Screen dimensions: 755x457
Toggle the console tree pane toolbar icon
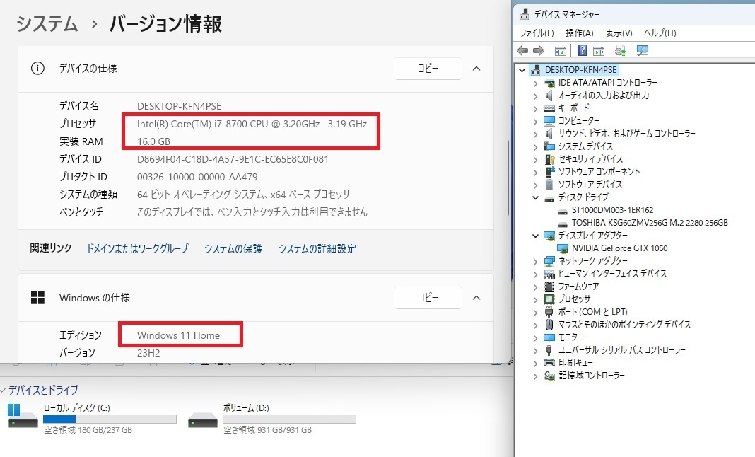click(560, 51)
